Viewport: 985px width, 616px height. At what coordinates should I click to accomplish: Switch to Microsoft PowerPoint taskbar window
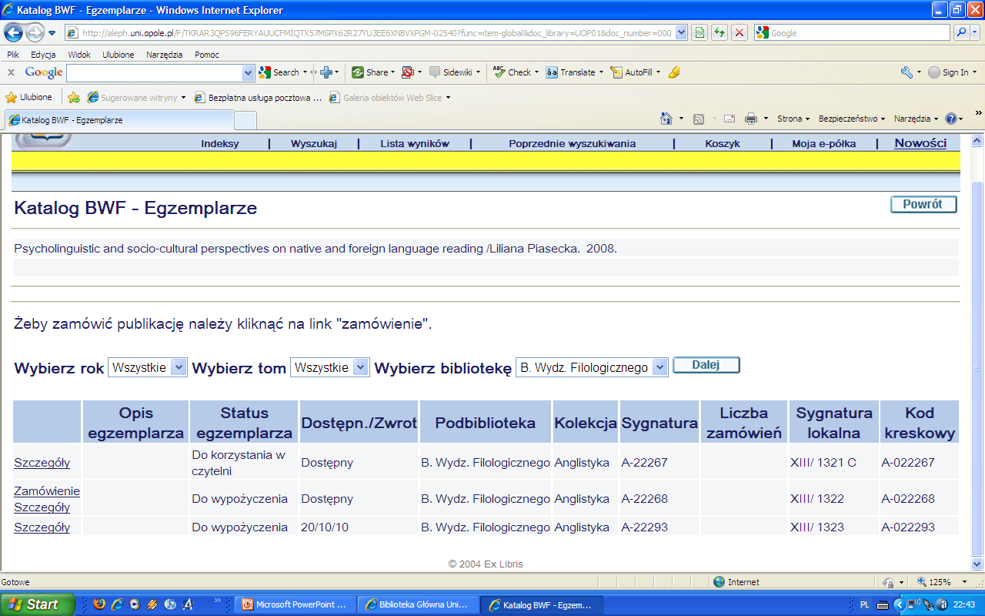(295, 604)
